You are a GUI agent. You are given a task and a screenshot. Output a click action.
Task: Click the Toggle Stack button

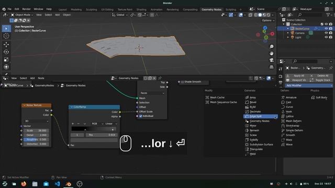pos(321,80)
